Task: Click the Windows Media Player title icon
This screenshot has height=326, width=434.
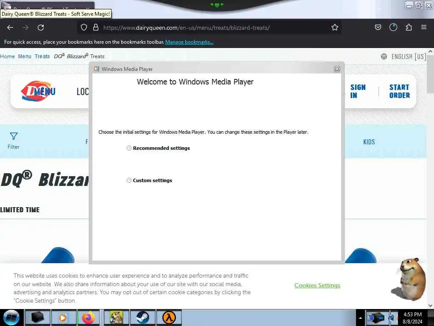Action: 96,69
